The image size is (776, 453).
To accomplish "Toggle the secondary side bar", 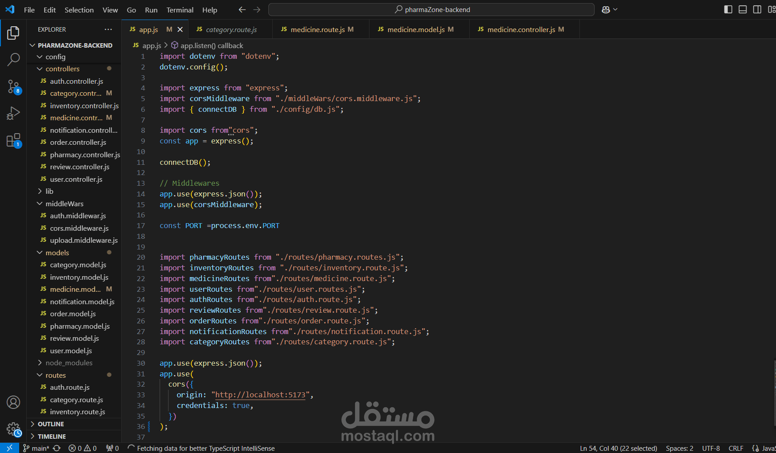I will coord(757,9).
